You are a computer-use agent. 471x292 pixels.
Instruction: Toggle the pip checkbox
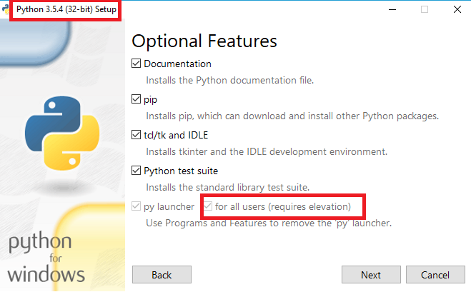[x=136, y=99]
